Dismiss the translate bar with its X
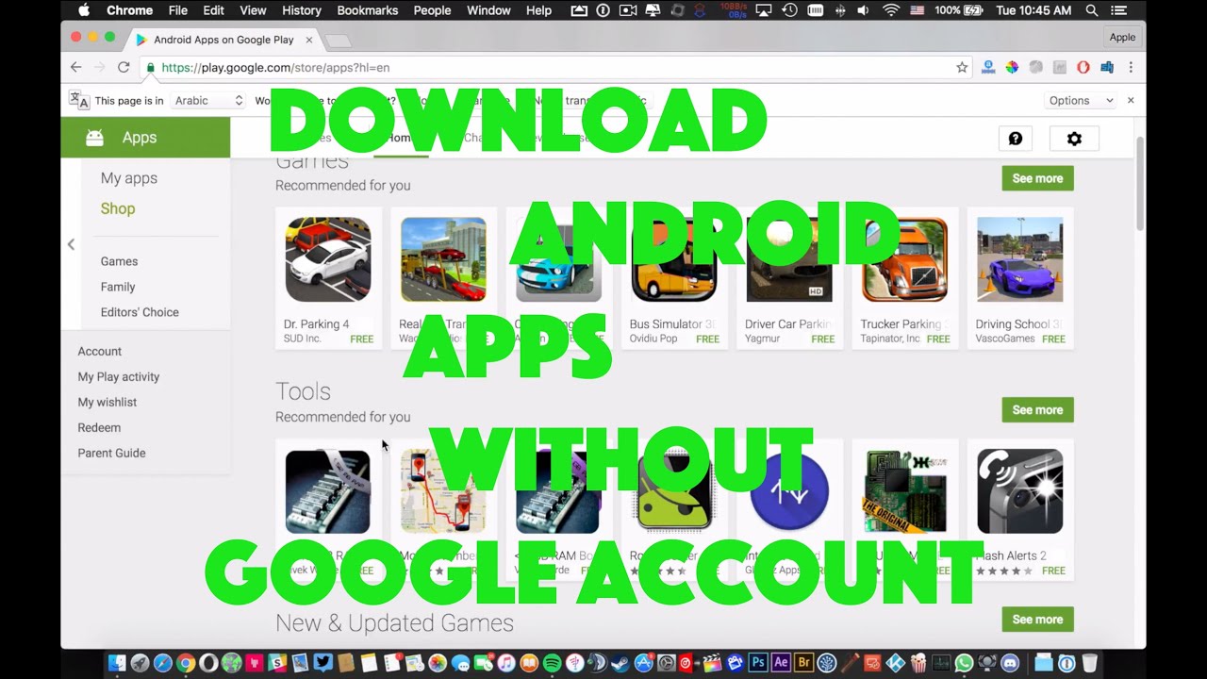Viewport: 1207px width, 679px height. pos(1131,100)
